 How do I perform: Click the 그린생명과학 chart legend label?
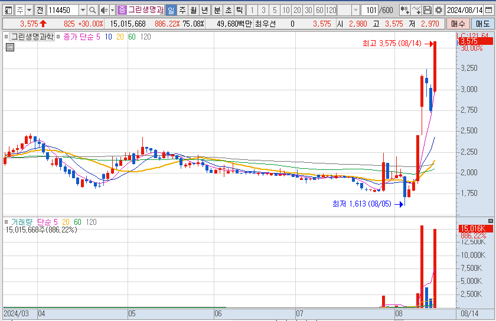(32, 37)
